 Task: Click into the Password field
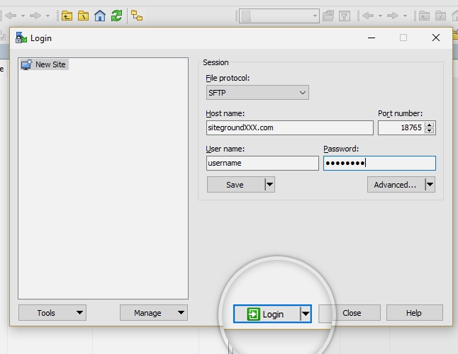pos(379,163)
